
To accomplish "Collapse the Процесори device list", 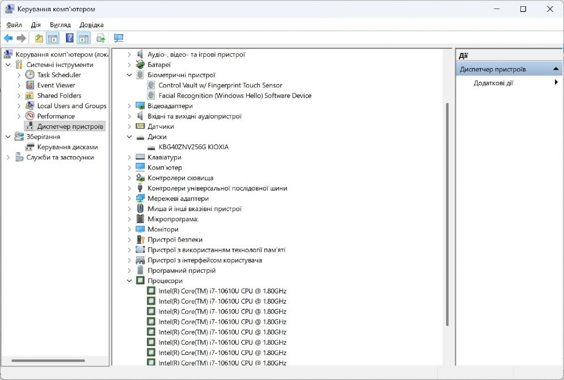I will point(129,281).
